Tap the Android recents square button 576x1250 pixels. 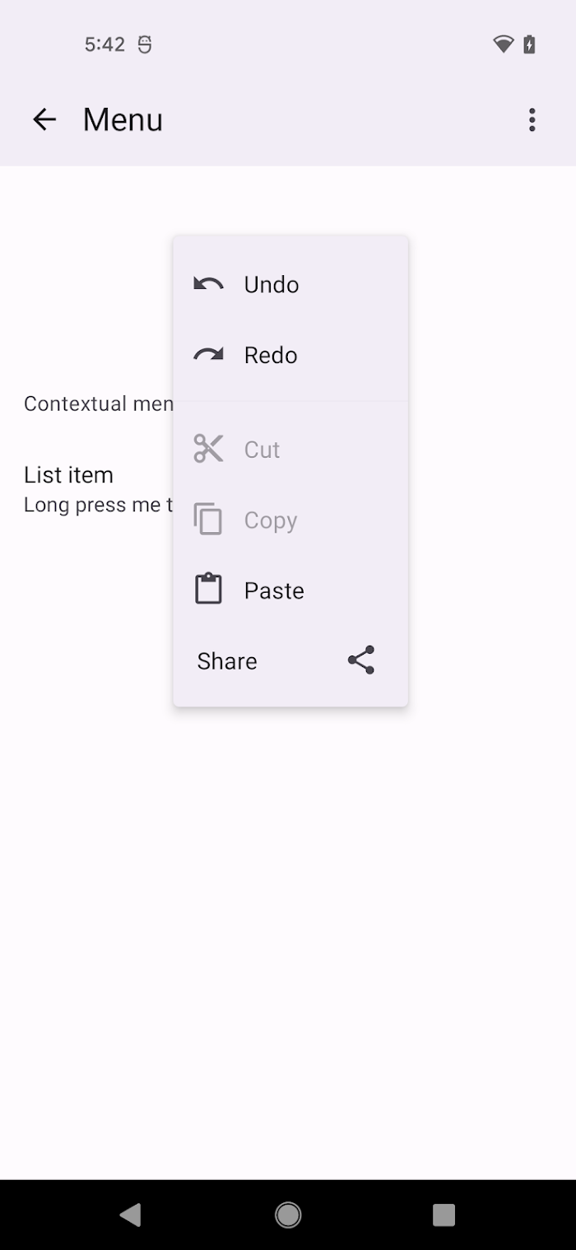coord(444,1215)
